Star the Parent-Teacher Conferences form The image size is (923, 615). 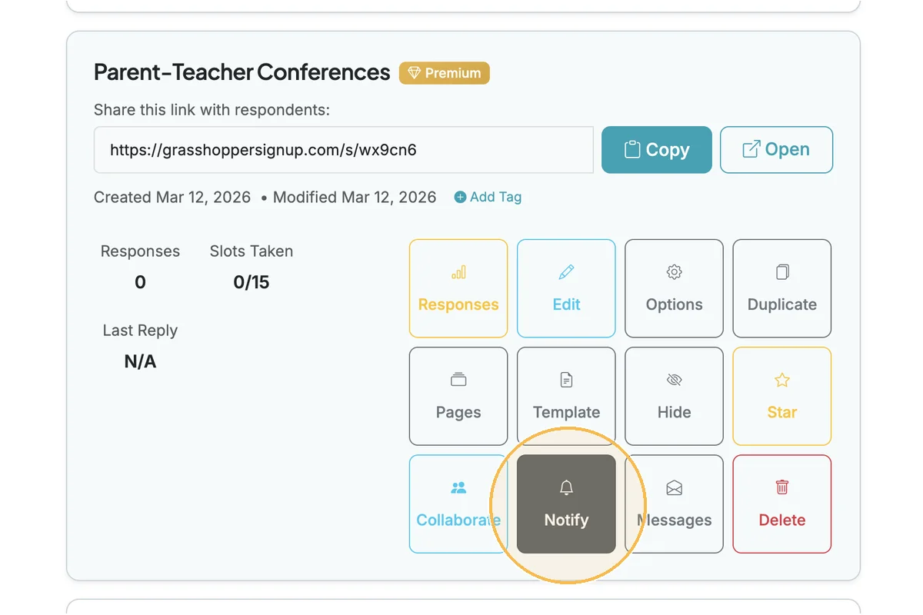click(x=781, y=396)
